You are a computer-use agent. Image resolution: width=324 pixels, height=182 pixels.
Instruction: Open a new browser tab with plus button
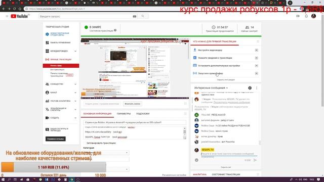pyautogui.click(x=290, y=3)
